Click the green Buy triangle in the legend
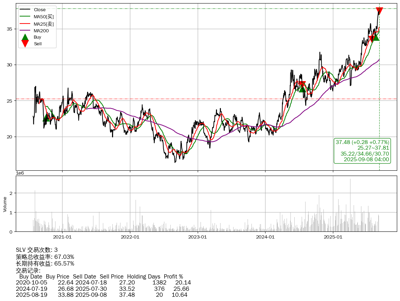The height and width of the screenshot is (301, 400). tap(25, 37)
